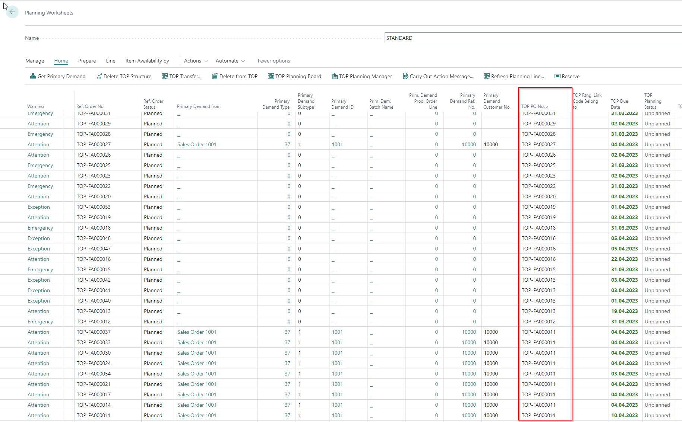Open the TOP Planning Manager icon

(x=334, y=76)
